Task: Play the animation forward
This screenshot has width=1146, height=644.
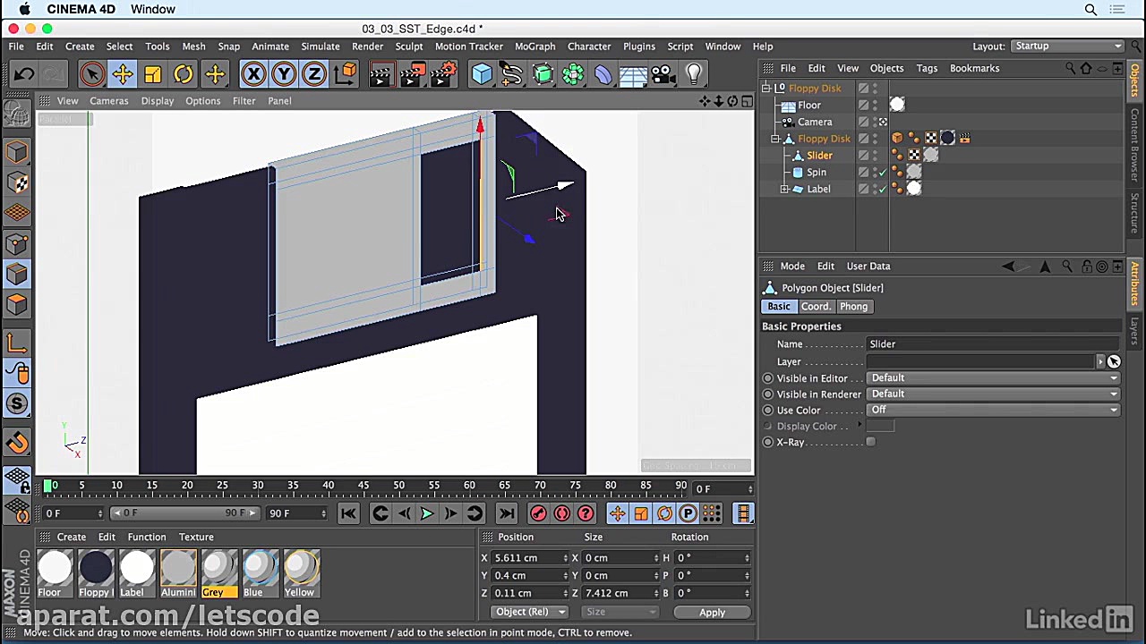Action: (x=427, y=513)
